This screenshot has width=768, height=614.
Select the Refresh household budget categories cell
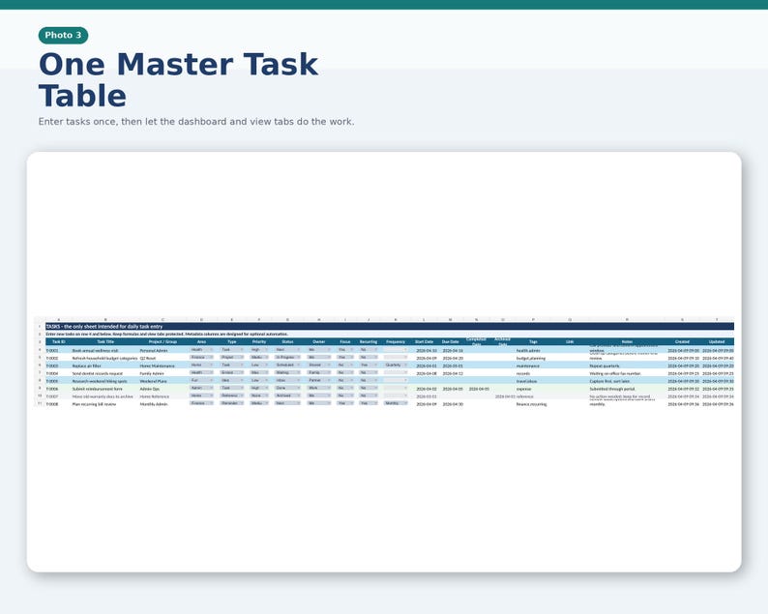click(104, 359)
